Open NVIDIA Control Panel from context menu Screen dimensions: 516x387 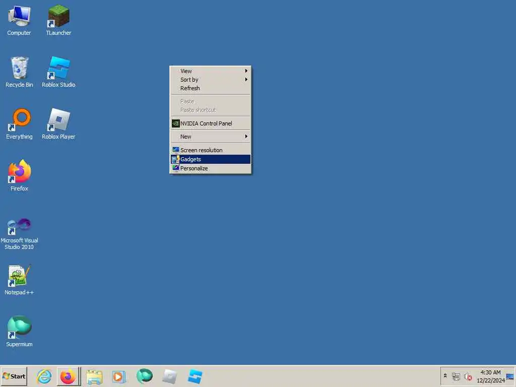click(x=211, y=123)
